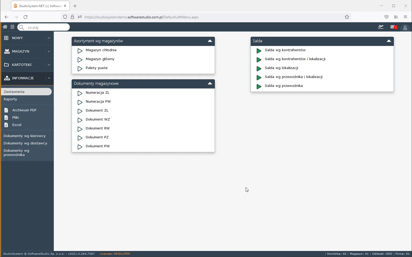
Task: Open Dokumenty wg kierowcy link
Action: [25, 136]
